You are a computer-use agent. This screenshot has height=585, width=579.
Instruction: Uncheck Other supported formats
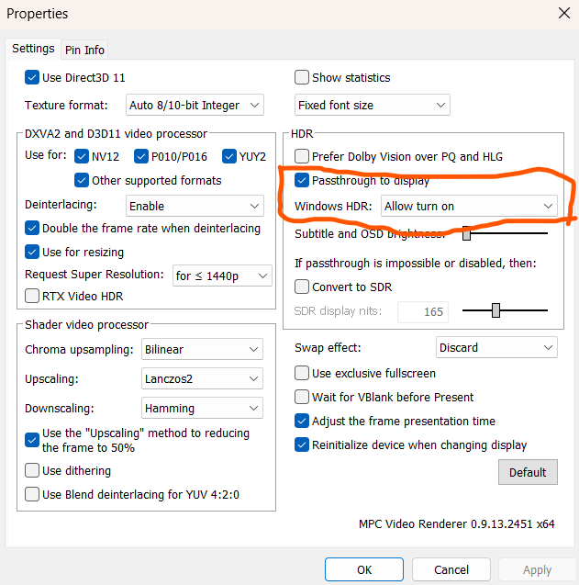pyautogui.click(x=82, y=181)
